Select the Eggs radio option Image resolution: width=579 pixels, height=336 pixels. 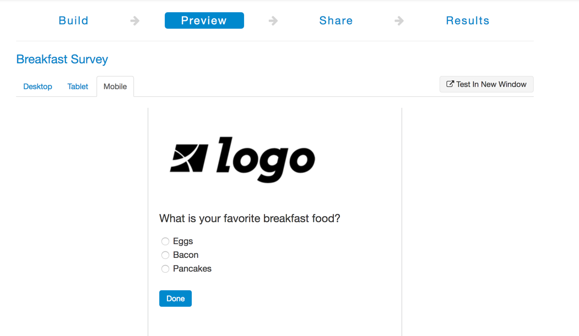(x=165, y=241)
